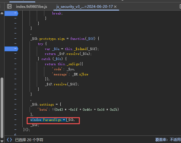Click the '覆盖率: 不适用' coverage status
The width and height of the screenshot is (181, 143).
[x=168, y=140]
